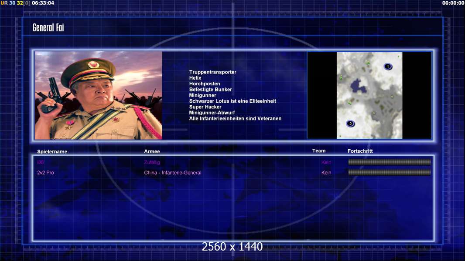Select 'Minigunner-Abwurf' entry
The height and width of the screenshot is (261, 465).
pyautogui.click(x=212, y=113)
